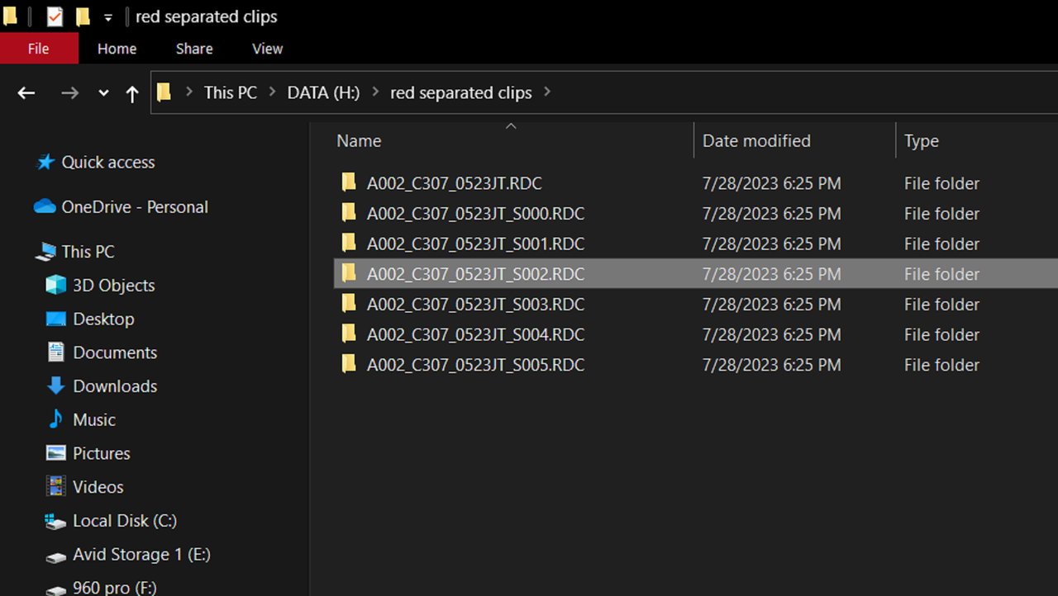Switch to the Share ribbon tab

[x=194, y=49]
